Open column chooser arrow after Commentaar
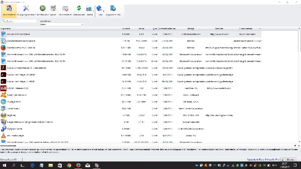This screenshot has height=169, width=301. pos(260,29)
